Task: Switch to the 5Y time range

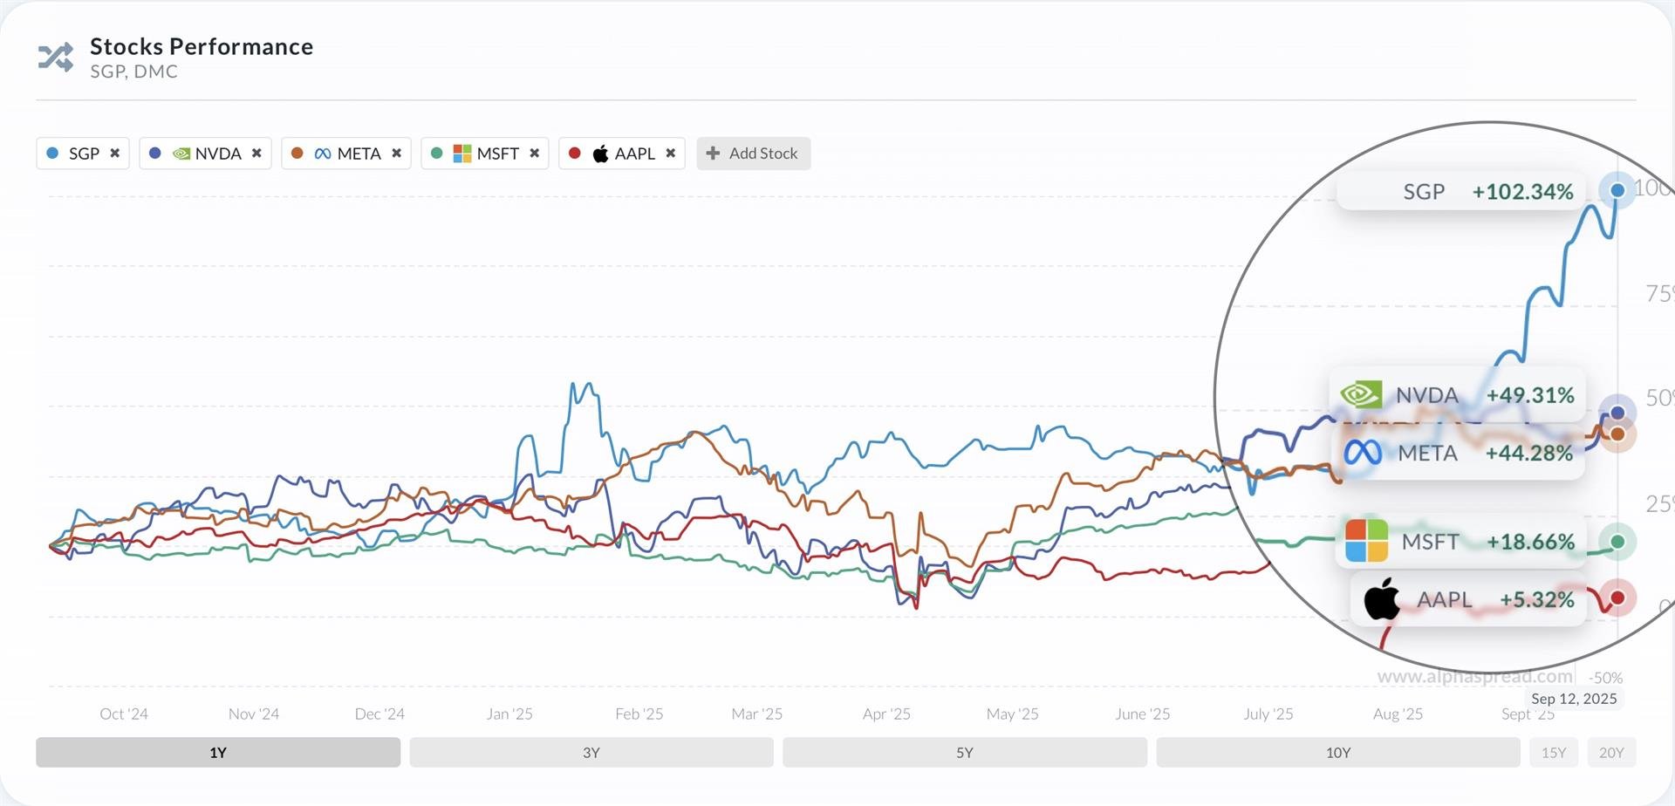Action: point(965,752)
